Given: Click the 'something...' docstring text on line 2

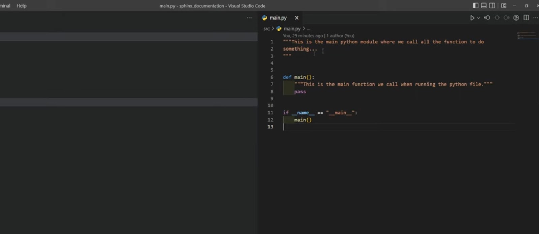Looking at the screenshot, I should coord(300,49).
